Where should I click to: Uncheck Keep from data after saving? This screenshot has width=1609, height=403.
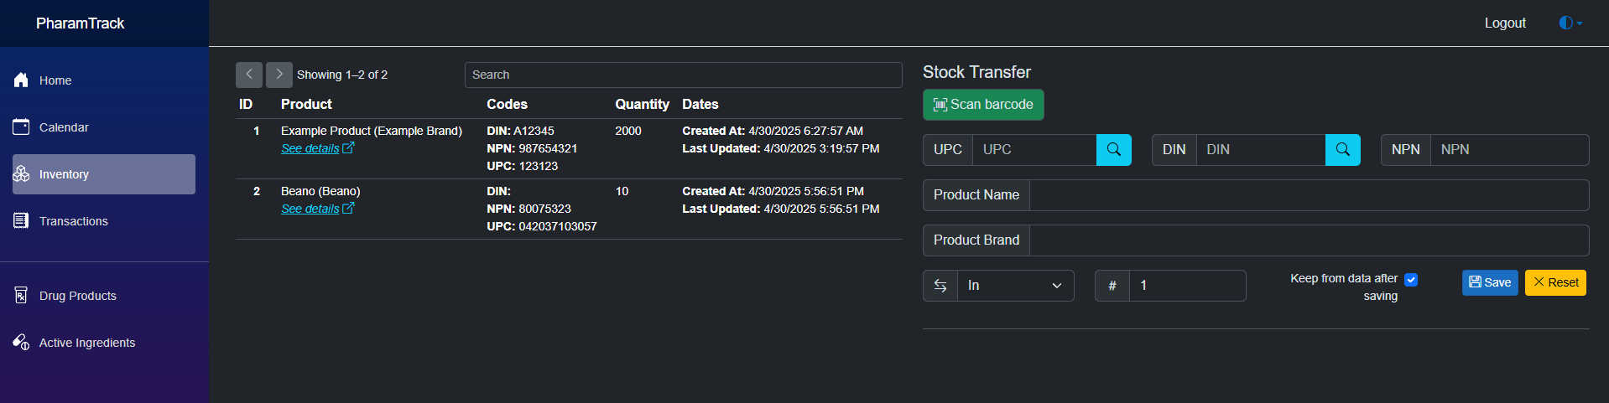point(1411,280)
